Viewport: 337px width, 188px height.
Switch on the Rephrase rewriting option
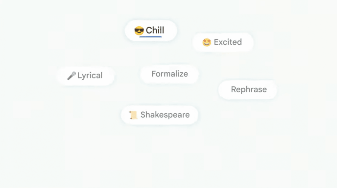pyautogui.click(x=247, y=89)
